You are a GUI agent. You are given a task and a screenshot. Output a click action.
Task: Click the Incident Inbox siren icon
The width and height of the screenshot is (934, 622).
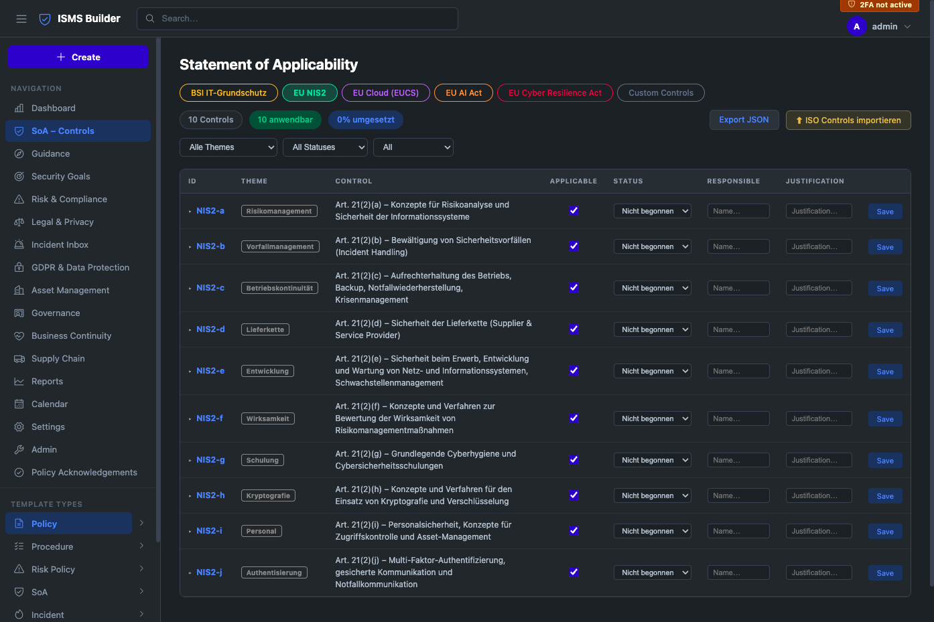pyautogui.click(x=19, y=245)
